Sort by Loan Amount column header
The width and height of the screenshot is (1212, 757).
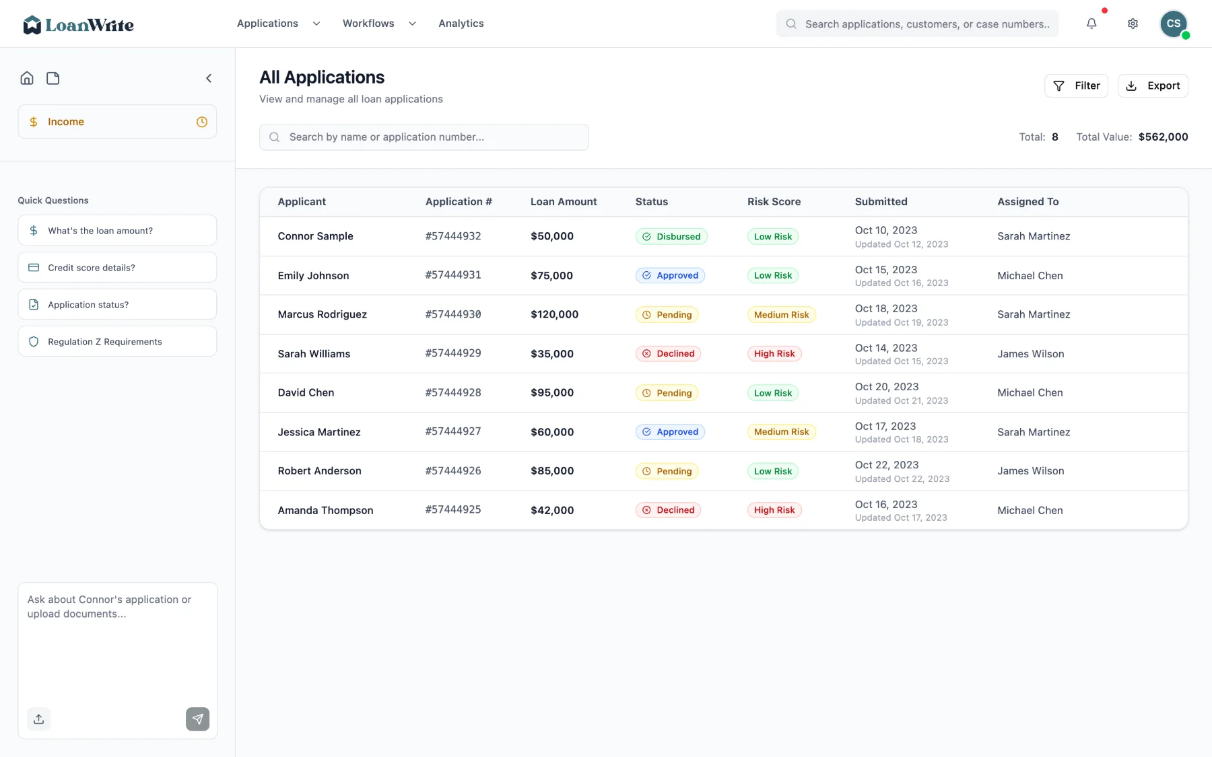(564, 202)
